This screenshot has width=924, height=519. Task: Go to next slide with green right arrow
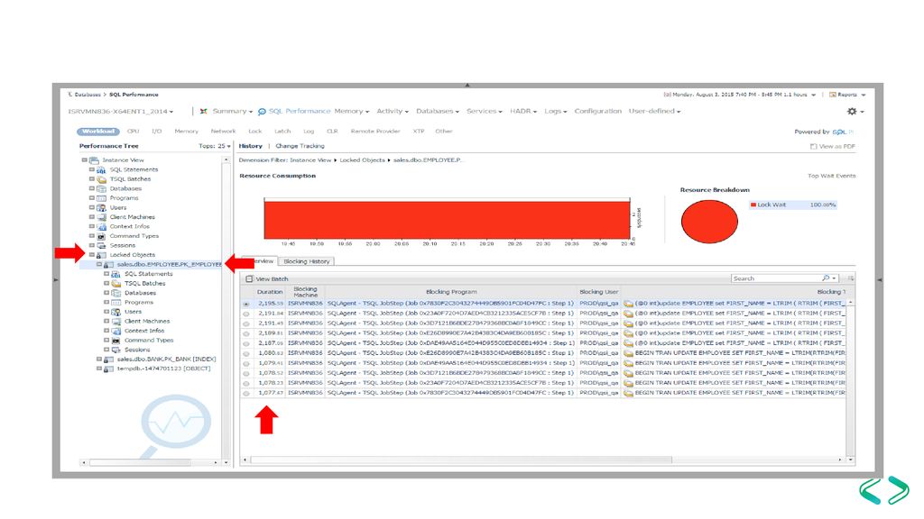point(898,489)
